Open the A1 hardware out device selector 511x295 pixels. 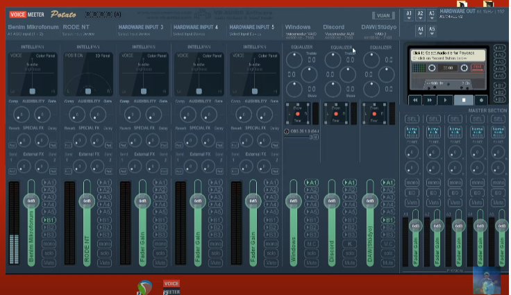pyautogui.click(x=409, y=15)
